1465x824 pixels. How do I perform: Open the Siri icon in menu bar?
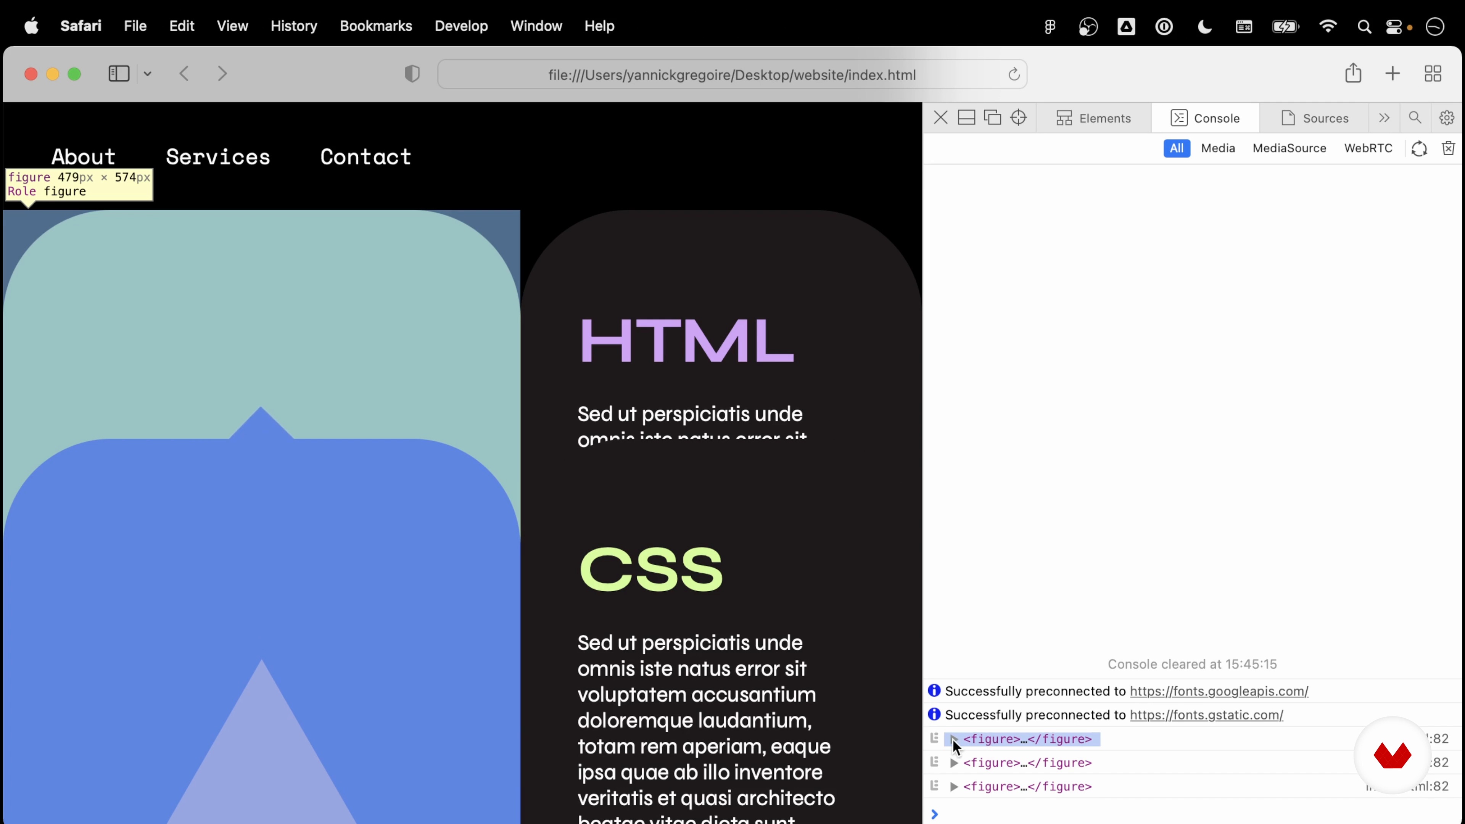tap(1435, 26)
